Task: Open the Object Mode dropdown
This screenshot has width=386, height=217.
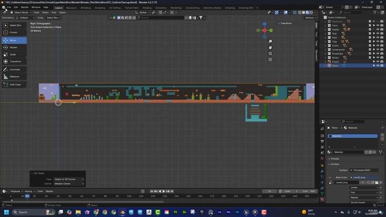Action: click(x=21, y=12)
